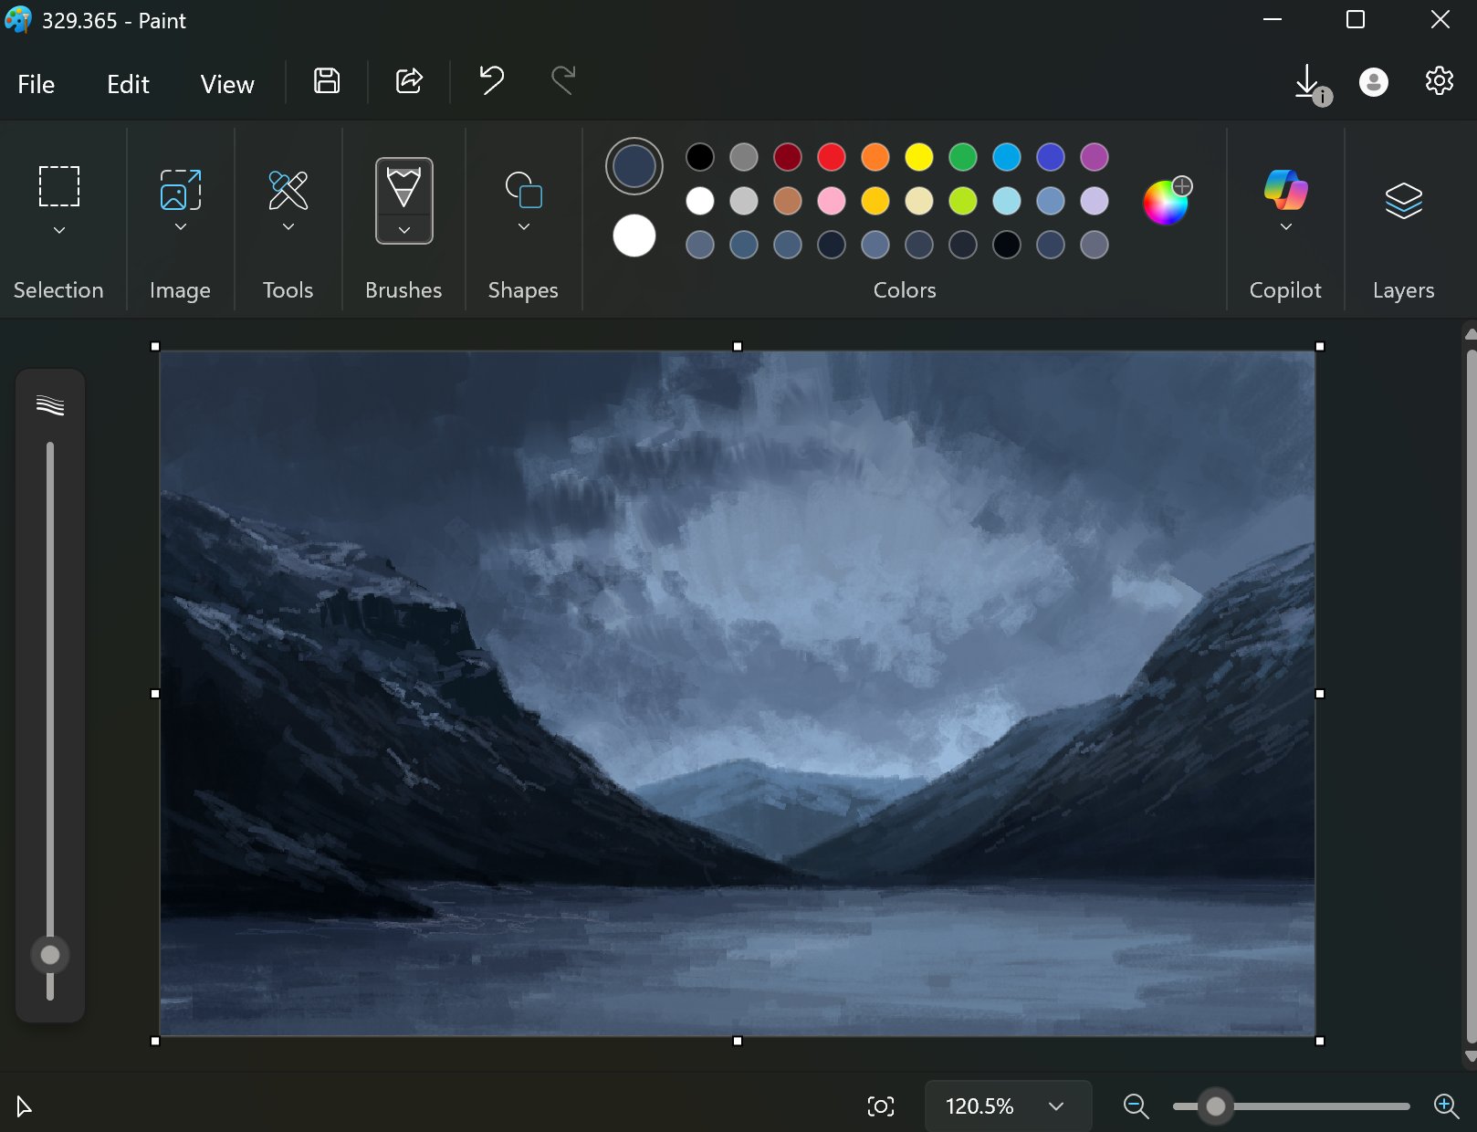The height and width of the screenshot is (1132, 1477).
Task: Open the user account profile icon
Action: [1373, 82]
